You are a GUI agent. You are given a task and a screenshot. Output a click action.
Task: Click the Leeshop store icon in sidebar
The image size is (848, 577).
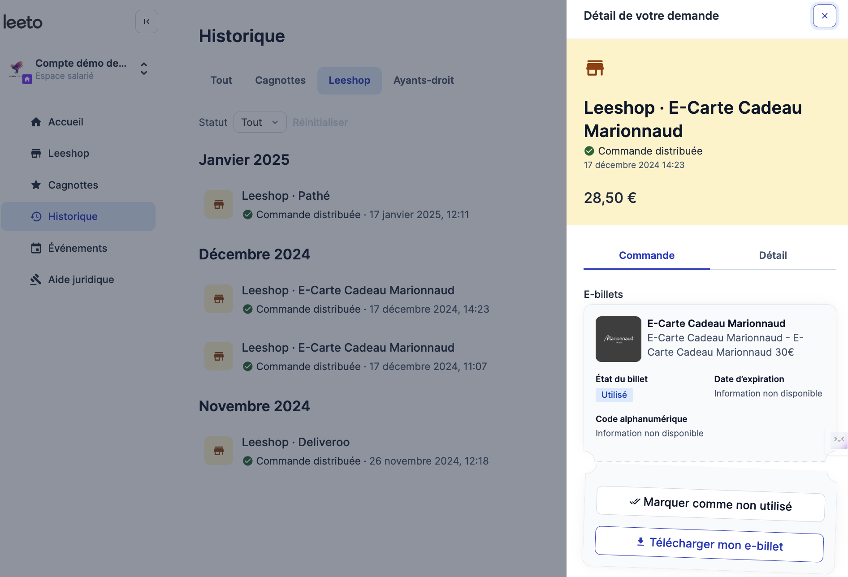[x=36, y=153]
